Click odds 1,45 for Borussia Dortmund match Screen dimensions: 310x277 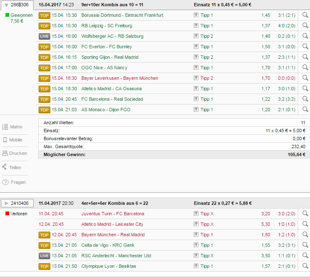(x=266, y=15)
